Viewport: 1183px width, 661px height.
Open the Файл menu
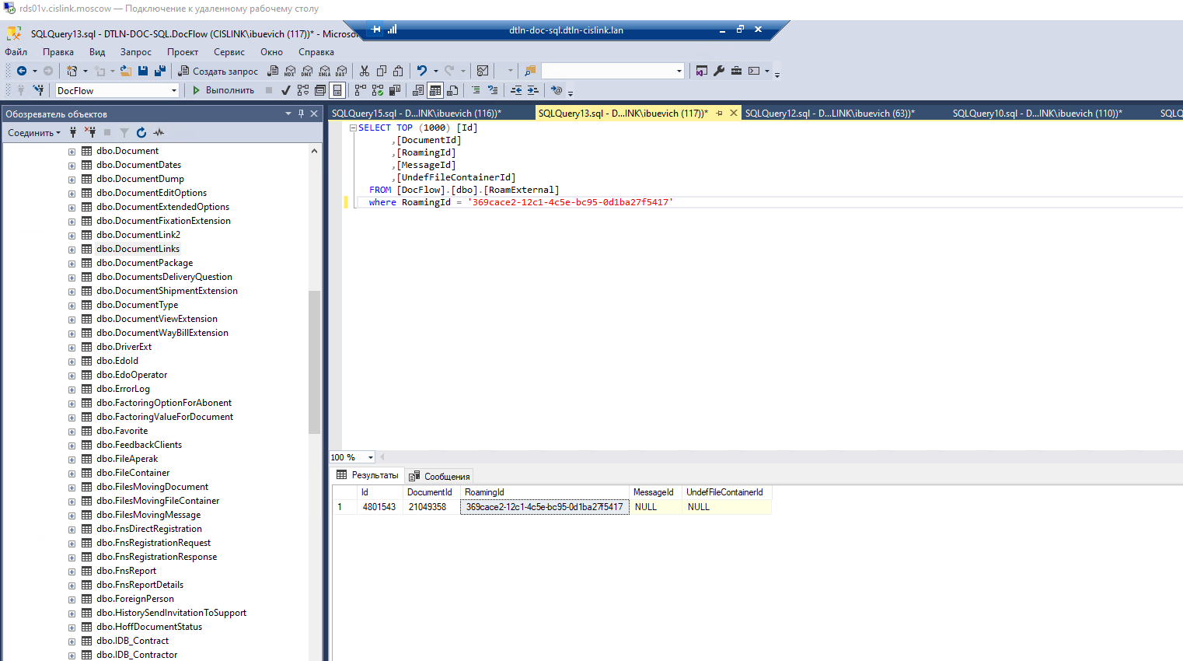[x=16, y=52]
